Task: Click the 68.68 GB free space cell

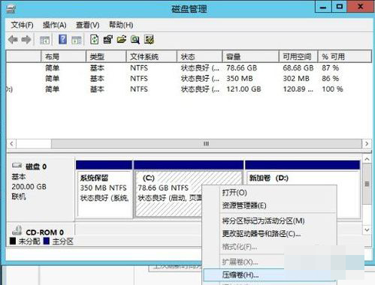Action: point(298,68)
